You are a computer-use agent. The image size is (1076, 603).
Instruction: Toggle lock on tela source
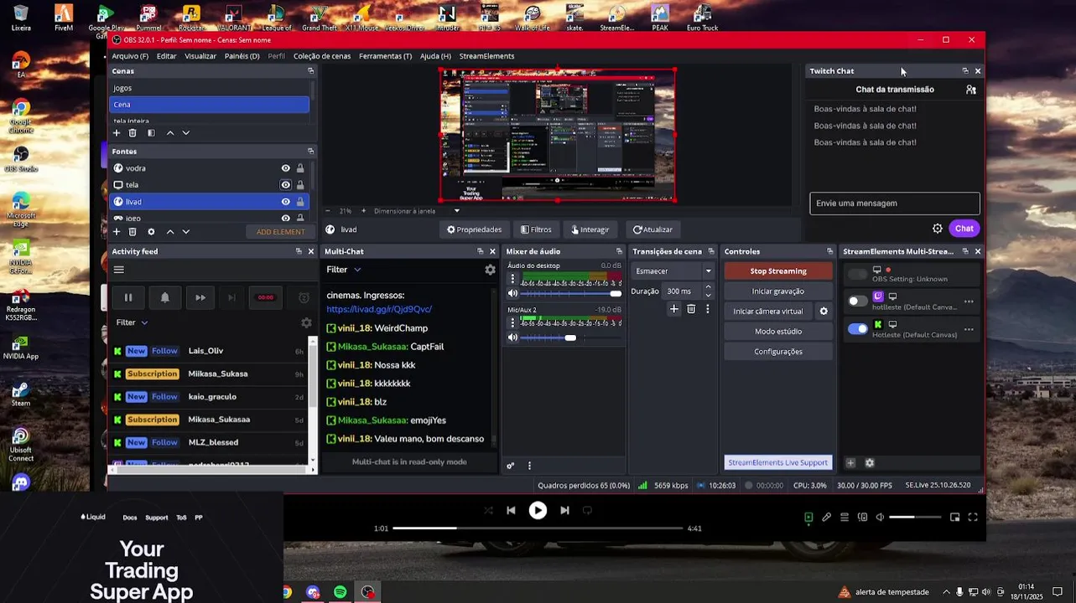300,185
